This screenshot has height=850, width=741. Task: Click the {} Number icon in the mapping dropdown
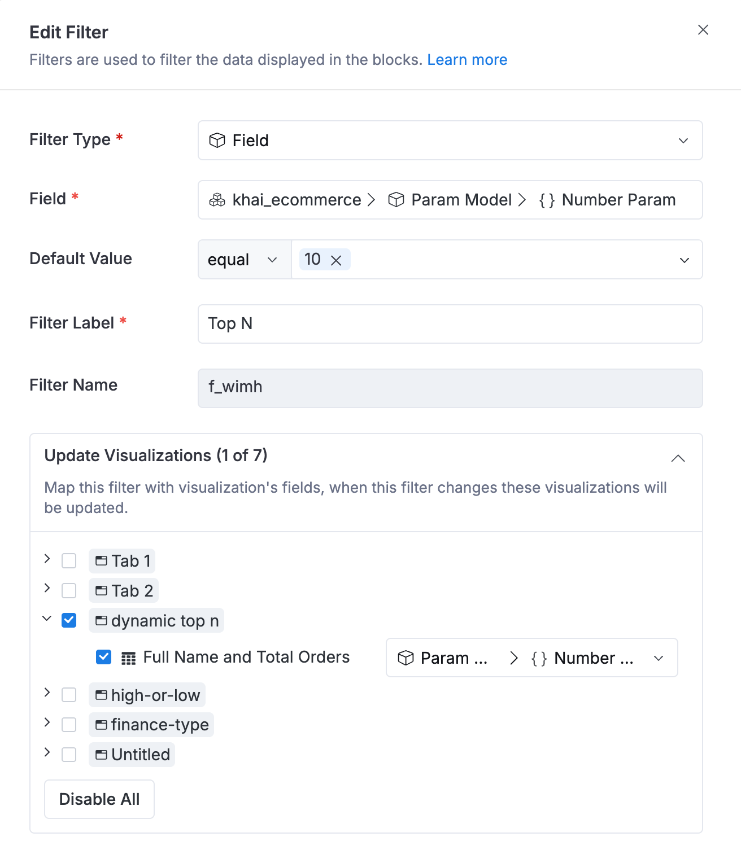(538, 658)
